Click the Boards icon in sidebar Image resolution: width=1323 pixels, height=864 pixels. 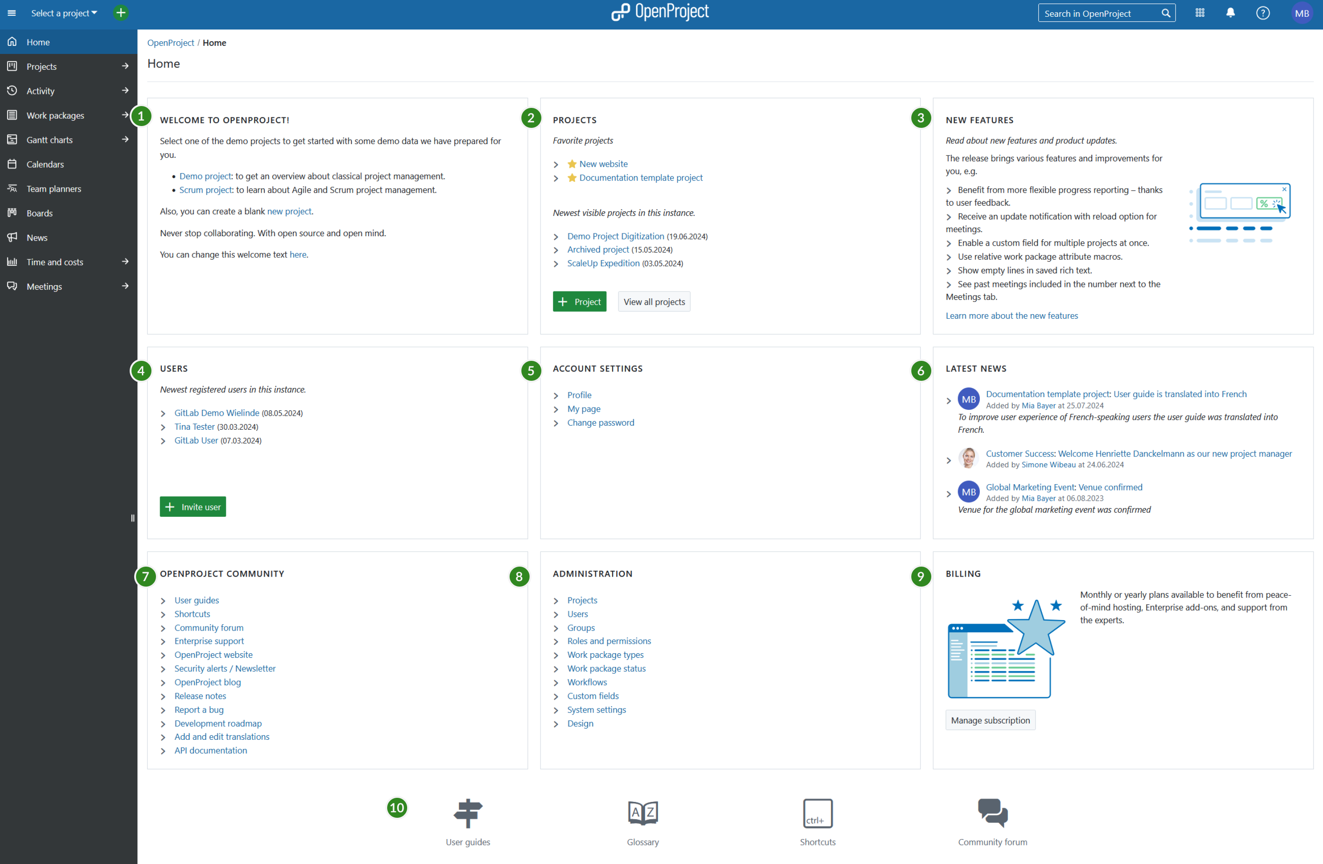[12, 213]
